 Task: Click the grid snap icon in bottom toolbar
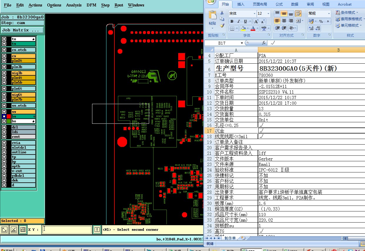(x=23, y=230)
